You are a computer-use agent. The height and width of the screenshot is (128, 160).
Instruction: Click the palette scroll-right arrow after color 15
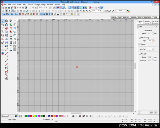pyautogui.click(x=64, y=116)
